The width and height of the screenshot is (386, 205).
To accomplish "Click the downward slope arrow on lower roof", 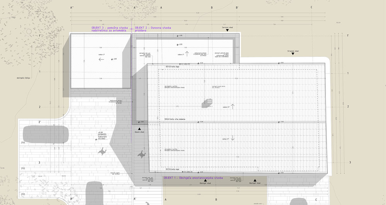I will tap(233, 139).
